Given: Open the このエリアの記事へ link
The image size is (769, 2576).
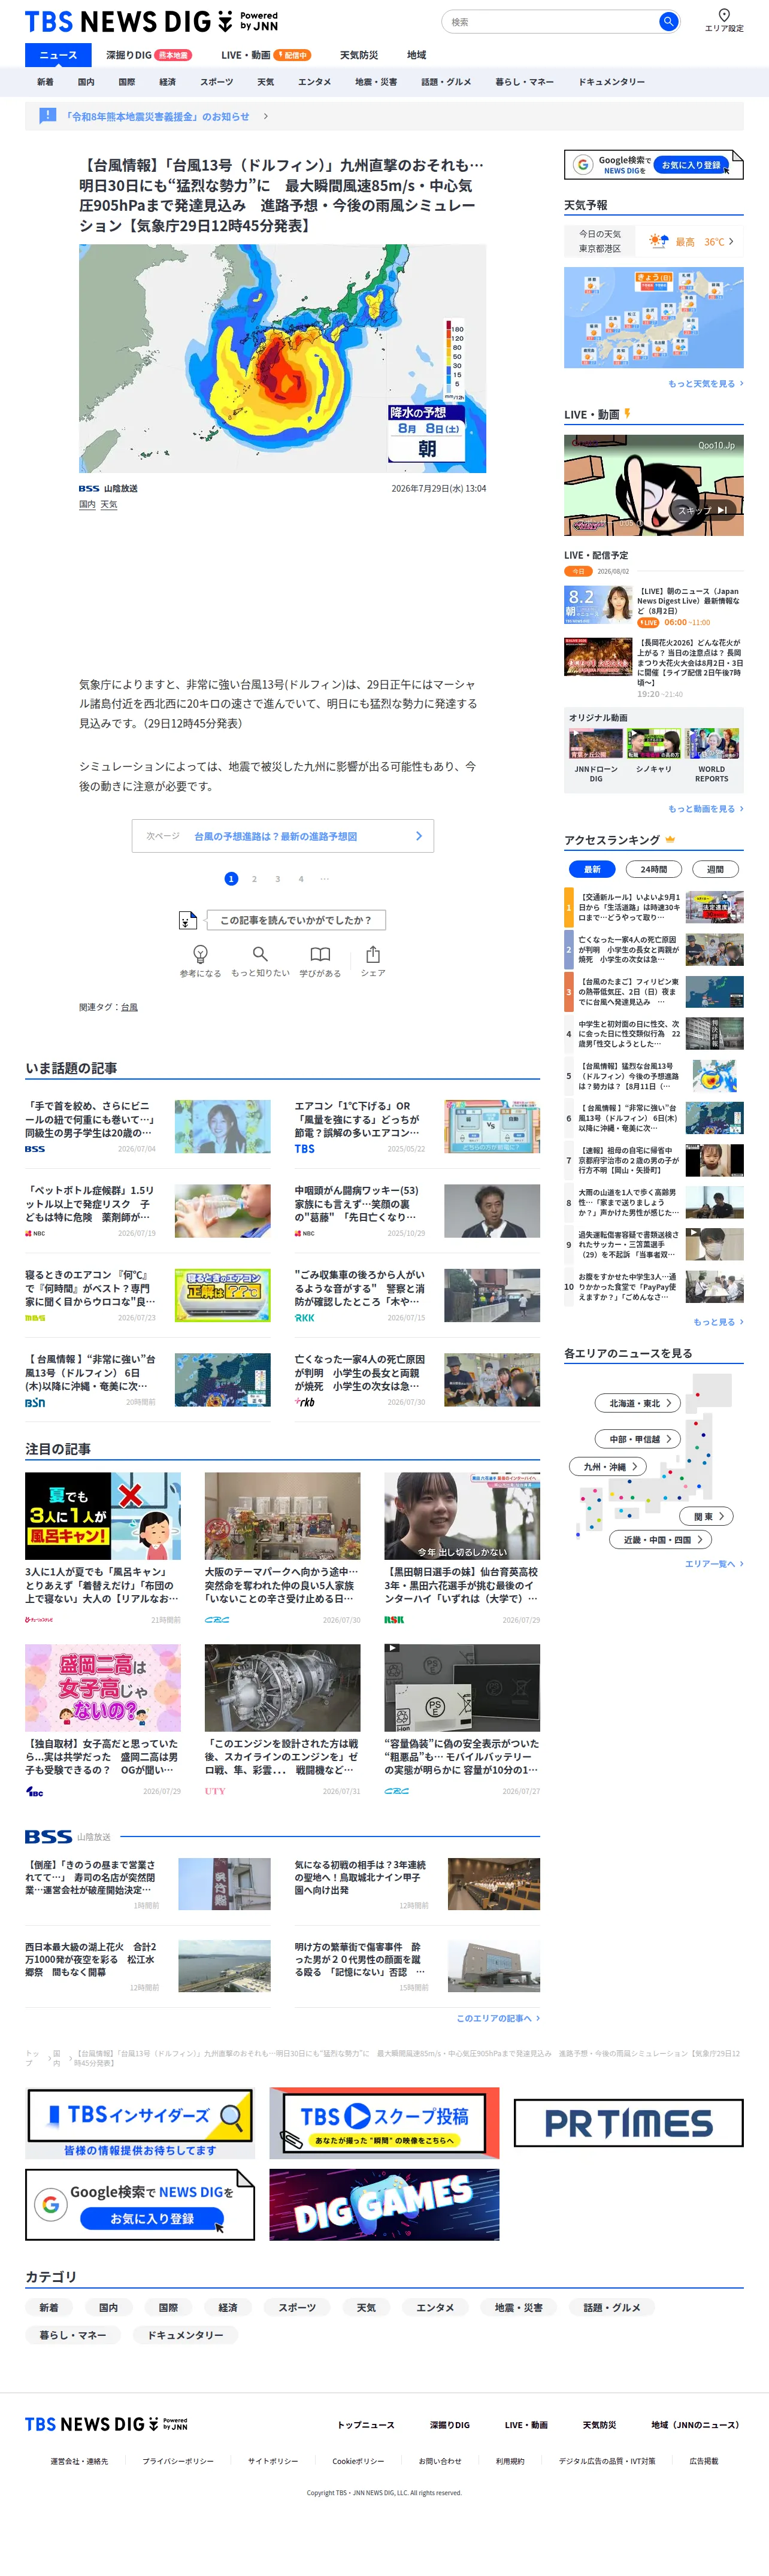Looking at the screenshot, I should click(x=498, y=2018).
